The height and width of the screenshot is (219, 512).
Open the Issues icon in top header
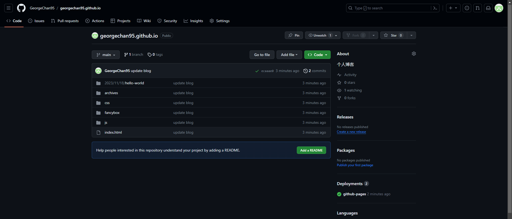(x=467, y=8)
